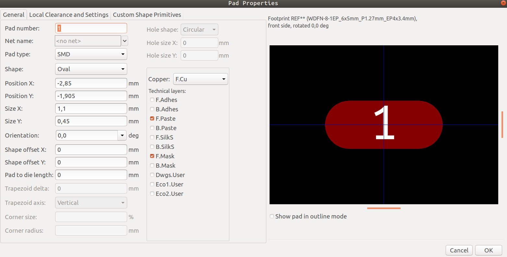The width and height of the screenshot is (507, 257).
Task: Uncheck the F.Mask layer checkbox
Action: 152,156
